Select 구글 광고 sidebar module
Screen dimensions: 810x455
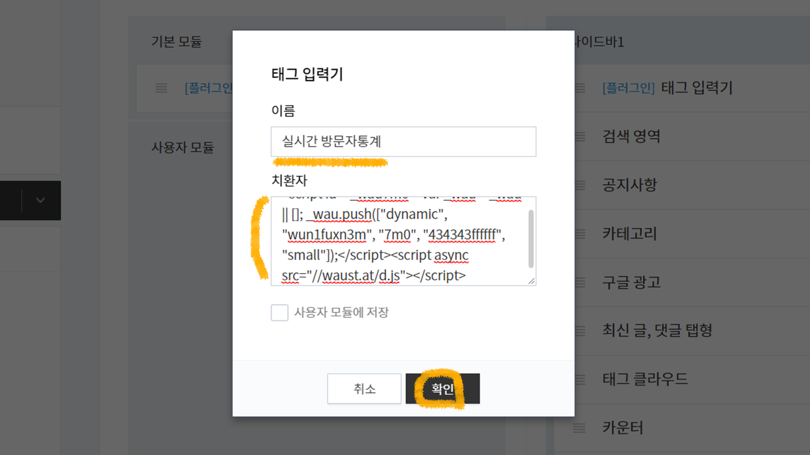coord(631,282)
